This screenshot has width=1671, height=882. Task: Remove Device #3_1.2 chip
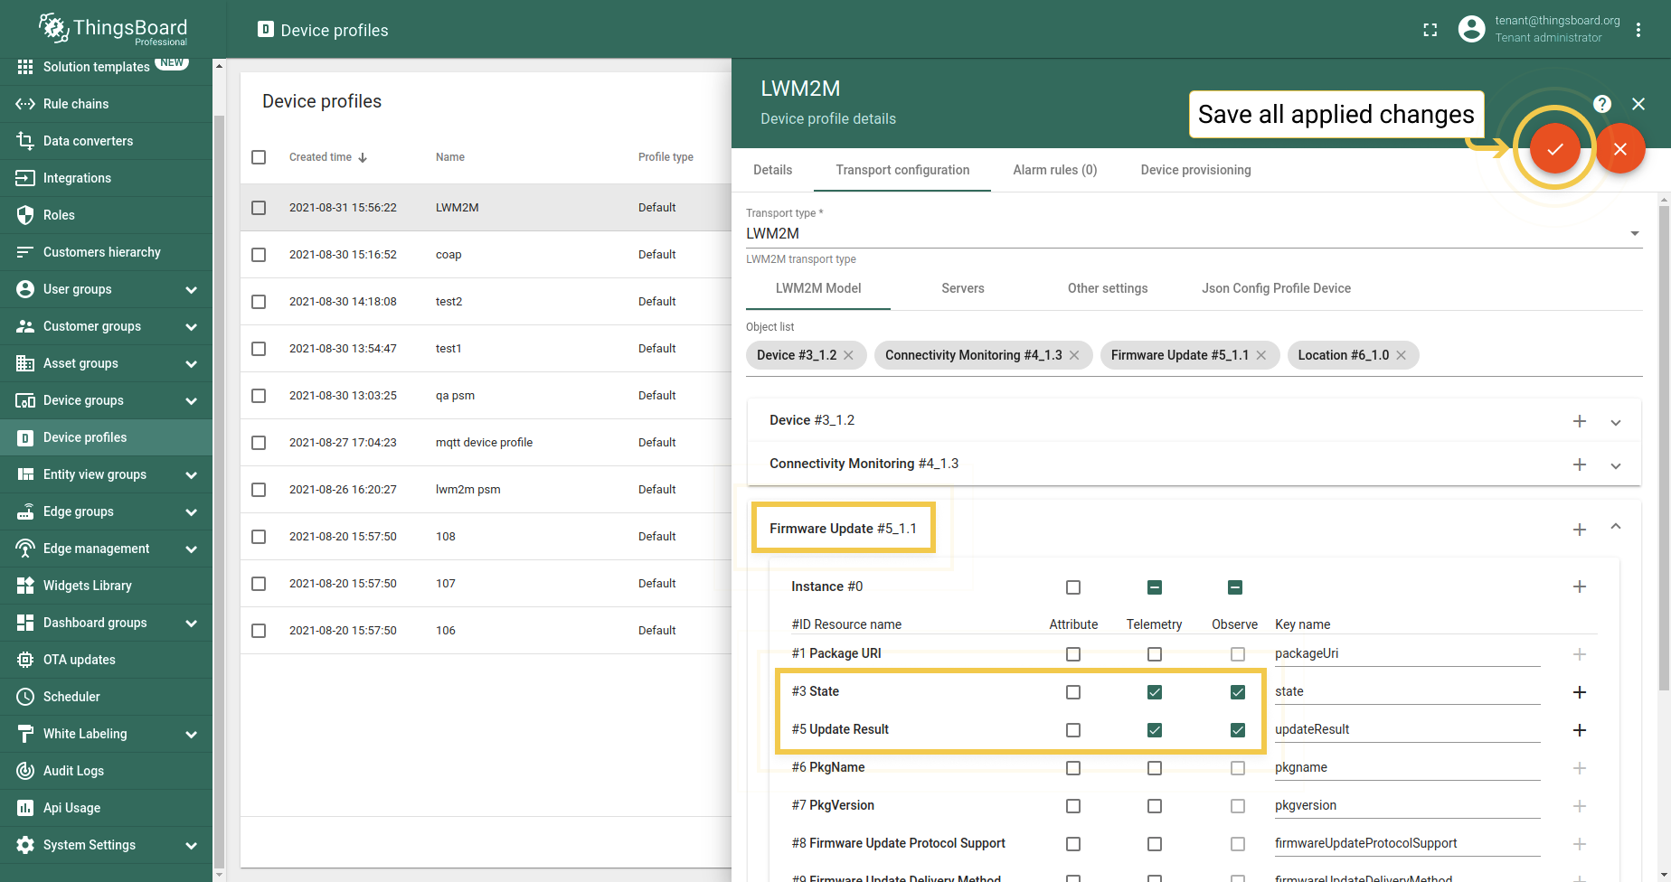(x=848, y=355)
